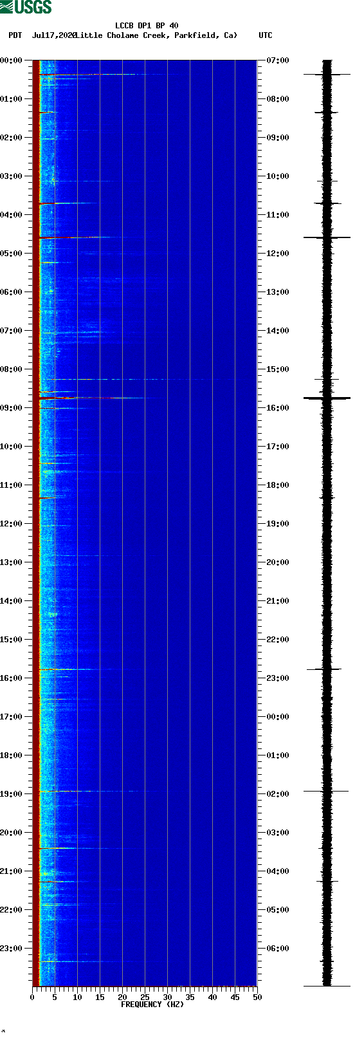Click the 08:00 PDT time label

[x=12, y=369]
